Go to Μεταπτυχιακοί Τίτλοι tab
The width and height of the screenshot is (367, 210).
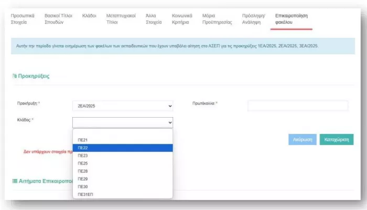click(120, 19)
